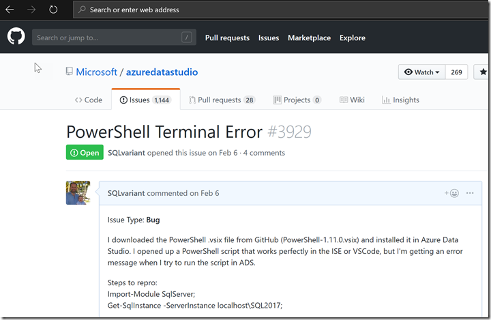The width and height of the screenshot is (491, 320).
Task: Click the browser refresh icon
Action: coord(53,10)
